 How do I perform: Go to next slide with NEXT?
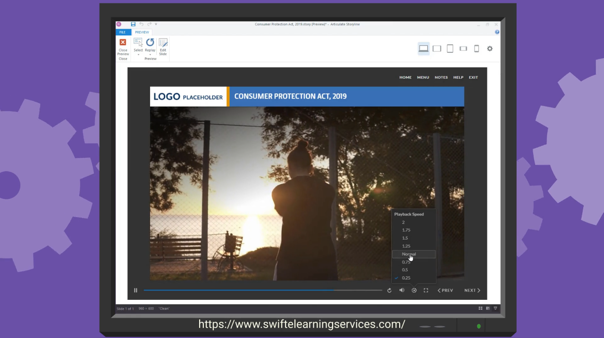[x=472, y=290]
